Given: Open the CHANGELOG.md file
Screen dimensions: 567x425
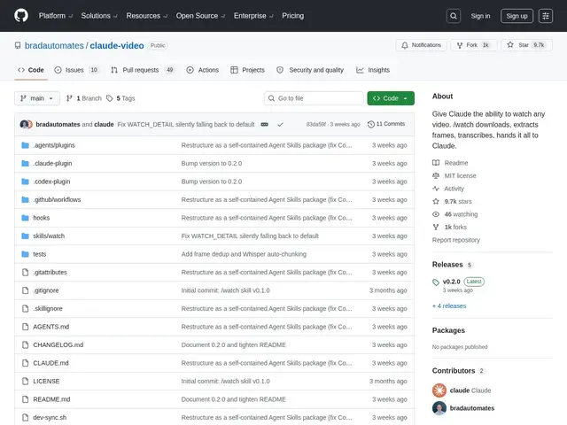Looking at the screenshot, I should pyautogui.click(x=58, y=344).
